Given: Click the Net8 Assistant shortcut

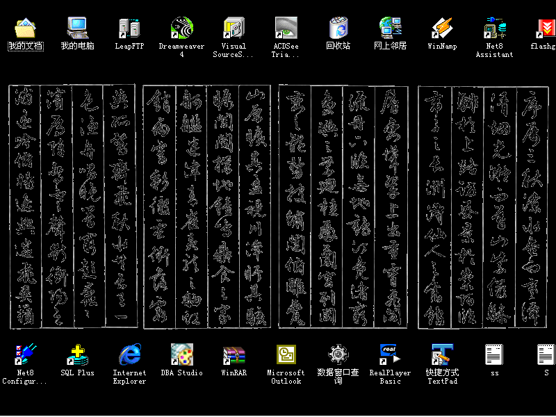Looking at the screenshot, I should point(494,28).
